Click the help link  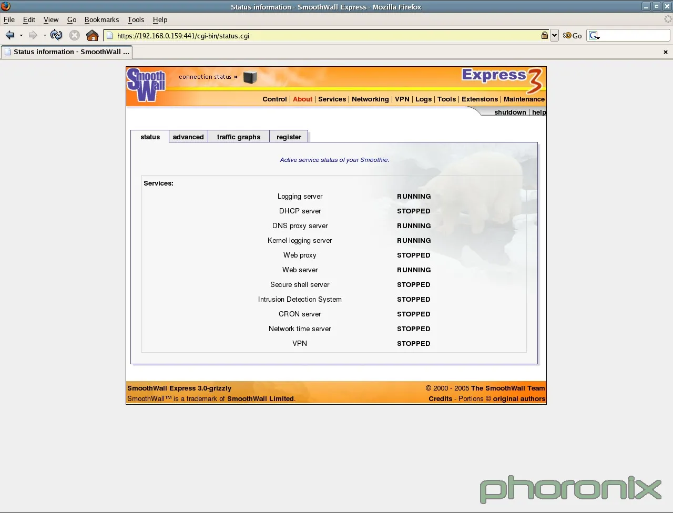(x=539, y=112)
